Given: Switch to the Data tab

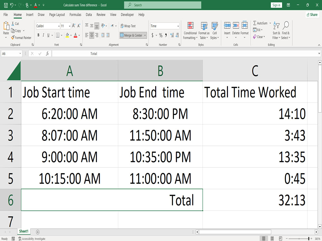Looking at the screenshot, I should [89, 14].
